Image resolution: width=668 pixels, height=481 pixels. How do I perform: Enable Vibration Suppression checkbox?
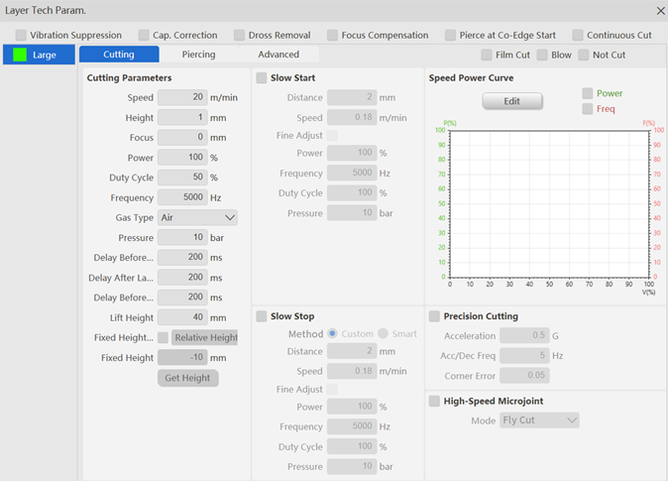coord(22,36)
